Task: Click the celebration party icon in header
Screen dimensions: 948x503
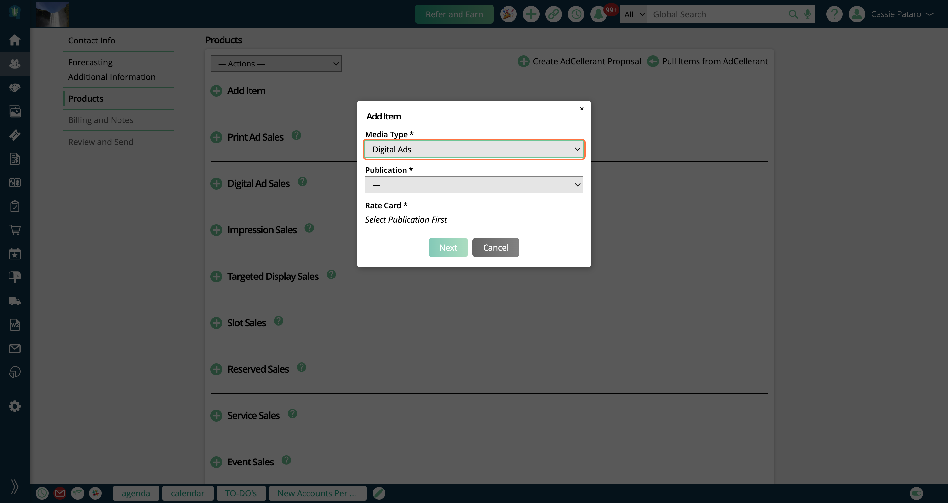Action: pyautogui.click(x=508, y=14)
